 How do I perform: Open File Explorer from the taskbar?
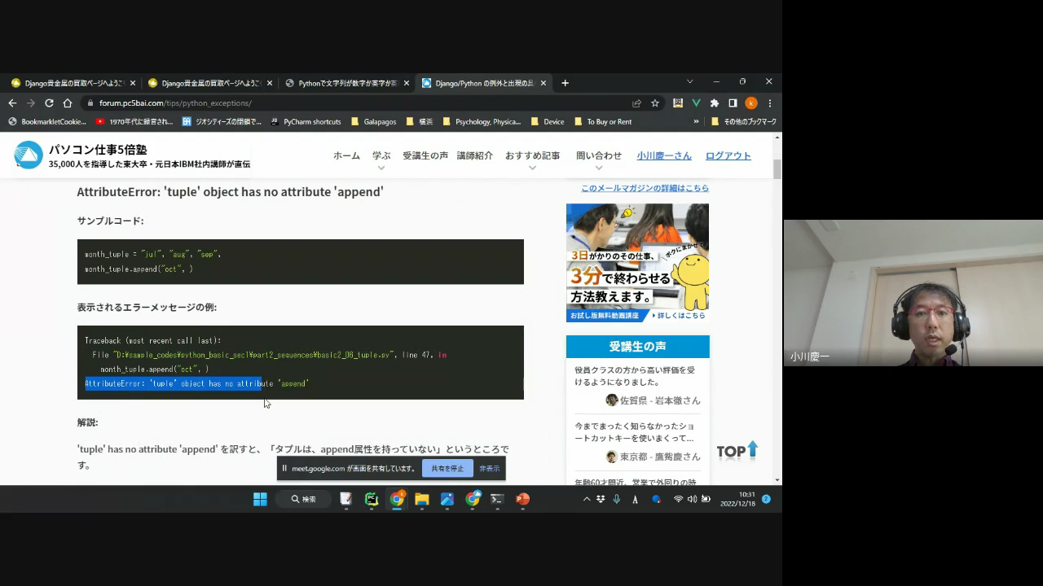[422, 499]
